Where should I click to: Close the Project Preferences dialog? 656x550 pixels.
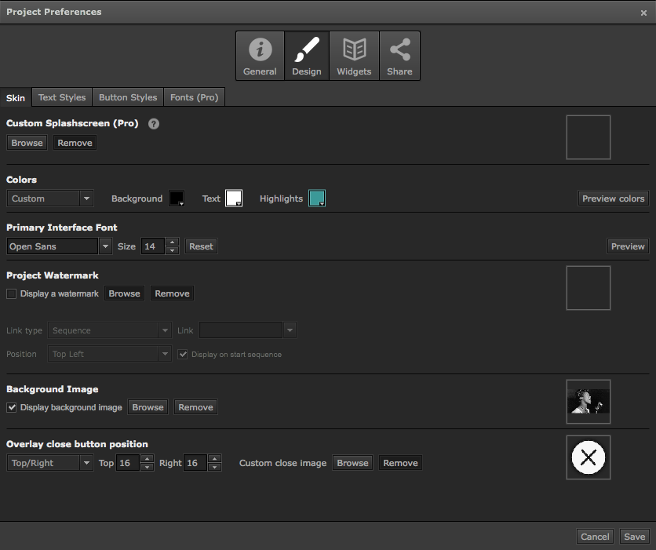[643, 13]
